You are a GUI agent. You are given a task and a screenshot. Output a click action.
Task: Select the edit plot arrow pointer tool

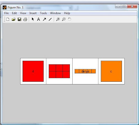tap(33, 19)
